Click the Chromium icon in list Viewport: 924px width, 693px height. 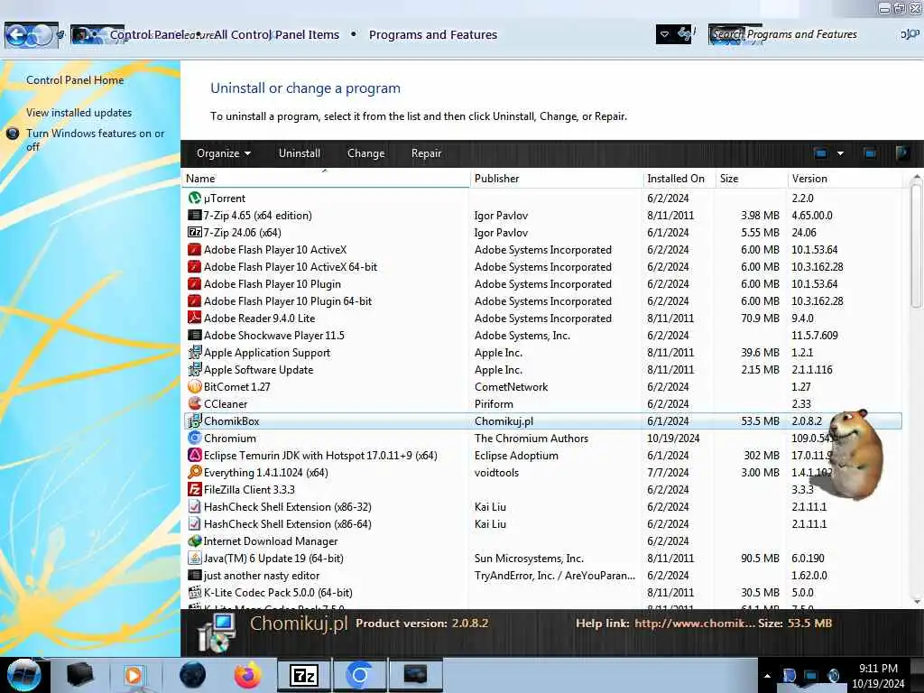click(x=195, y=438)
